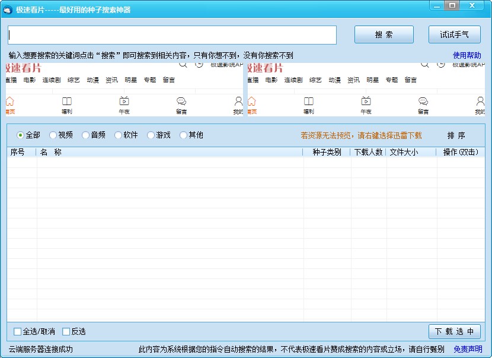Click the 留言 chat bubble icon in right banner
492x358 pixels.
pos(423,102)
